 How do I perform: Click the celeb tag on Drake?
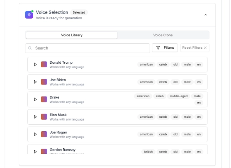click(x=160, y=96)
